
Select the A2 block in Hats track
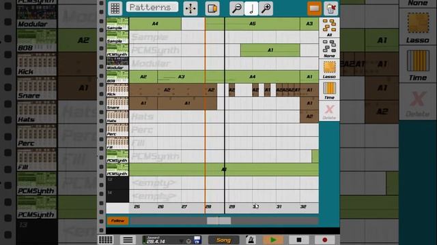click(309, 116)
